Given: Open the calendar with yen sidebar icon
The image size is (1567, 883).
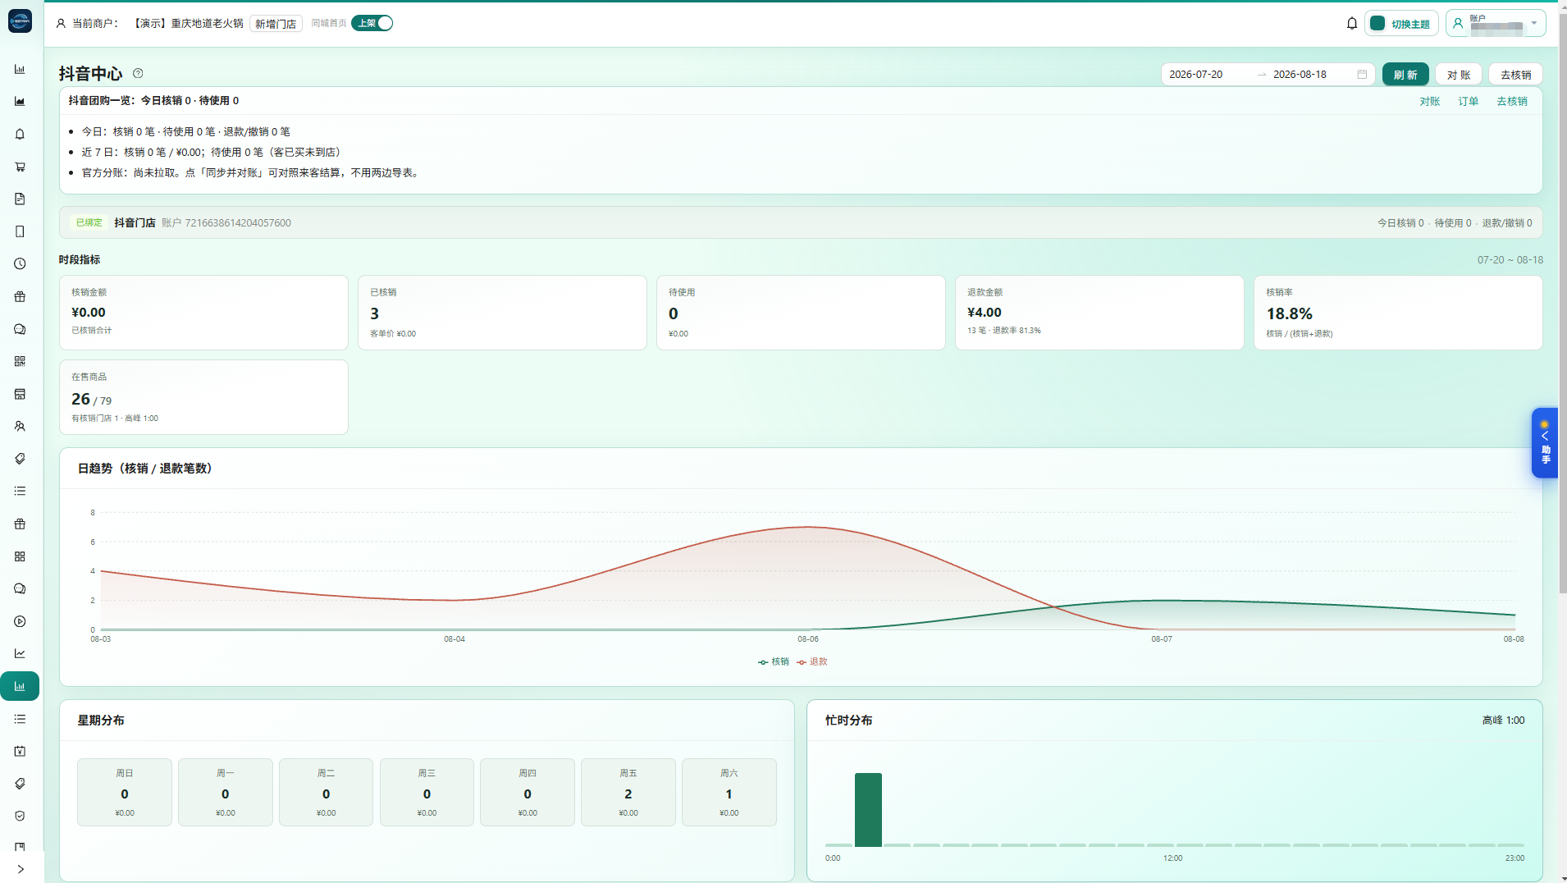Looking at the screenshot, I should click(x=20, y=751).
